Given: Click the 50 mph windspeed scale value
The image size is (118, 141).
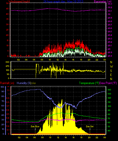Looking at the screenshot, I should (7, 3).
